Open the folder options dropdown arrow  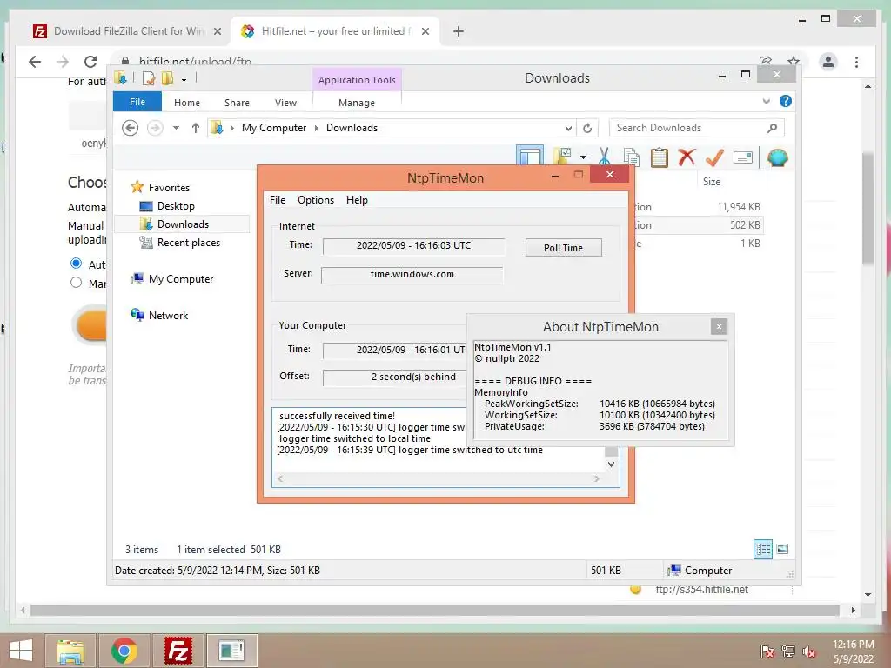pyautogui.click(x=583, y=157)
